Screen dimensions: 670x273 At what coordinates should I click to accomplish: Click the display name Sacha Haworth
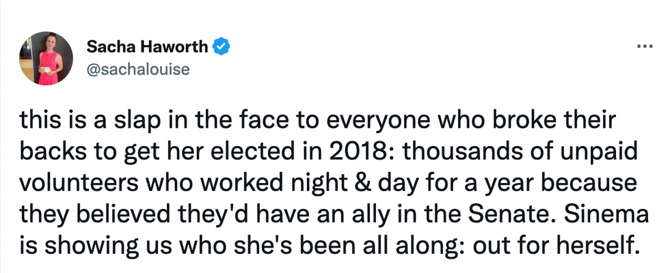[x=148, y=46]
